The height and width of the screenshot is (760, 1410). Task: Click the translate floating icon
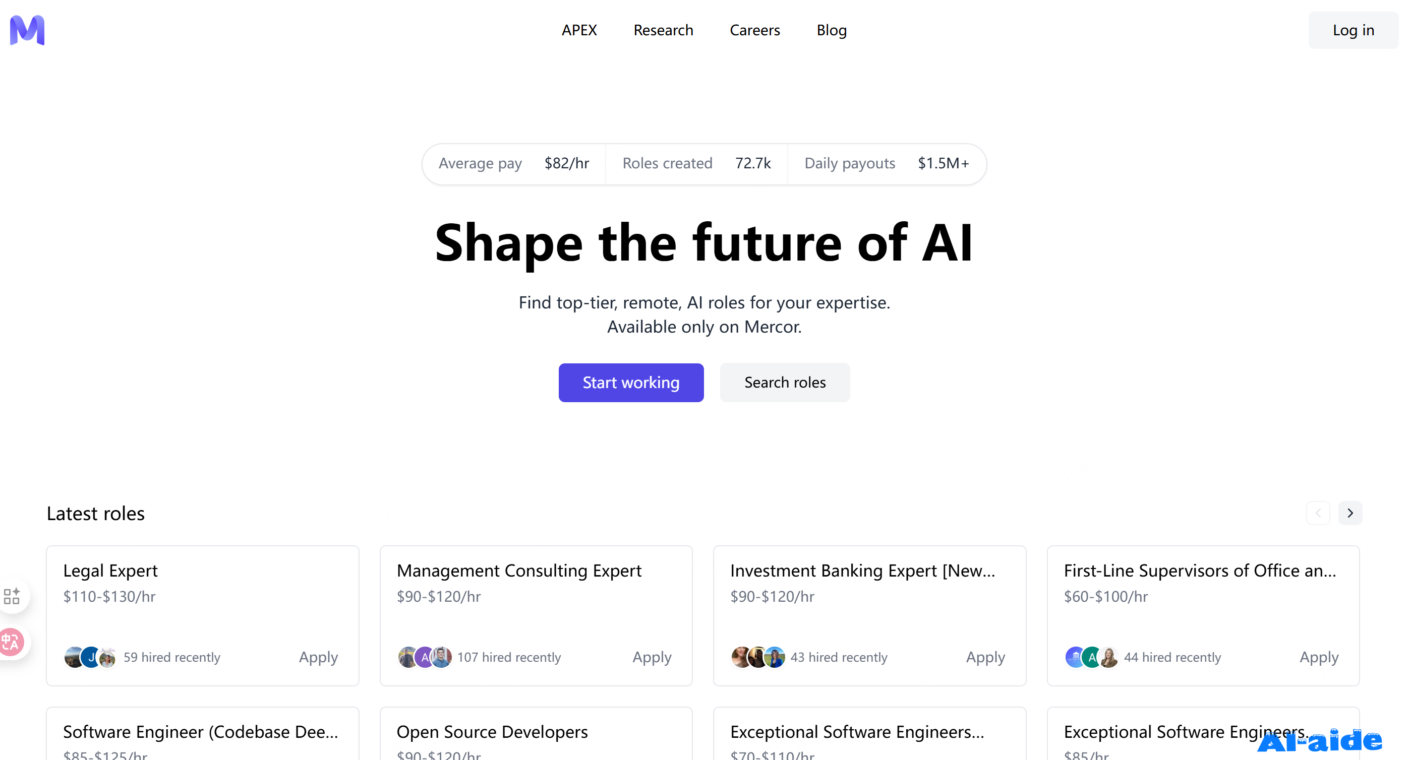(x=11, y=642)
